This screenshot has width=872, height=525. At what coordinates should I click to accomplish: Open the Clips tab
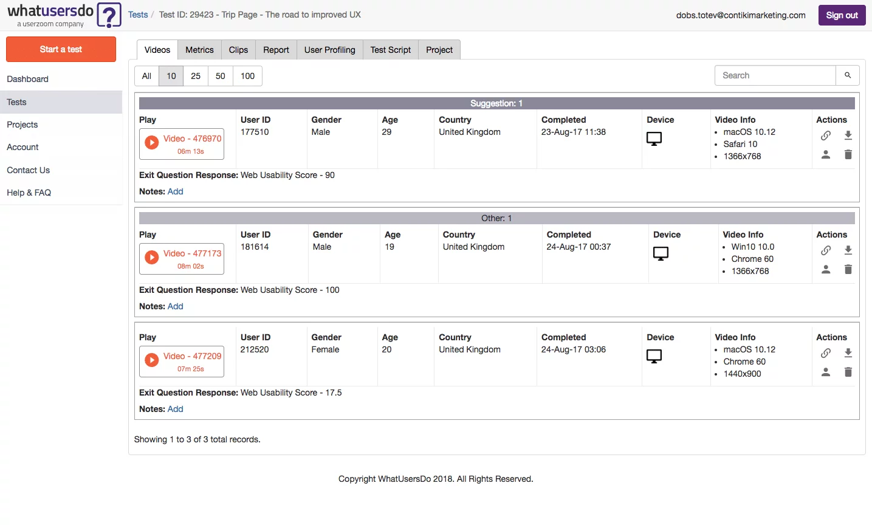click(238, 50)
